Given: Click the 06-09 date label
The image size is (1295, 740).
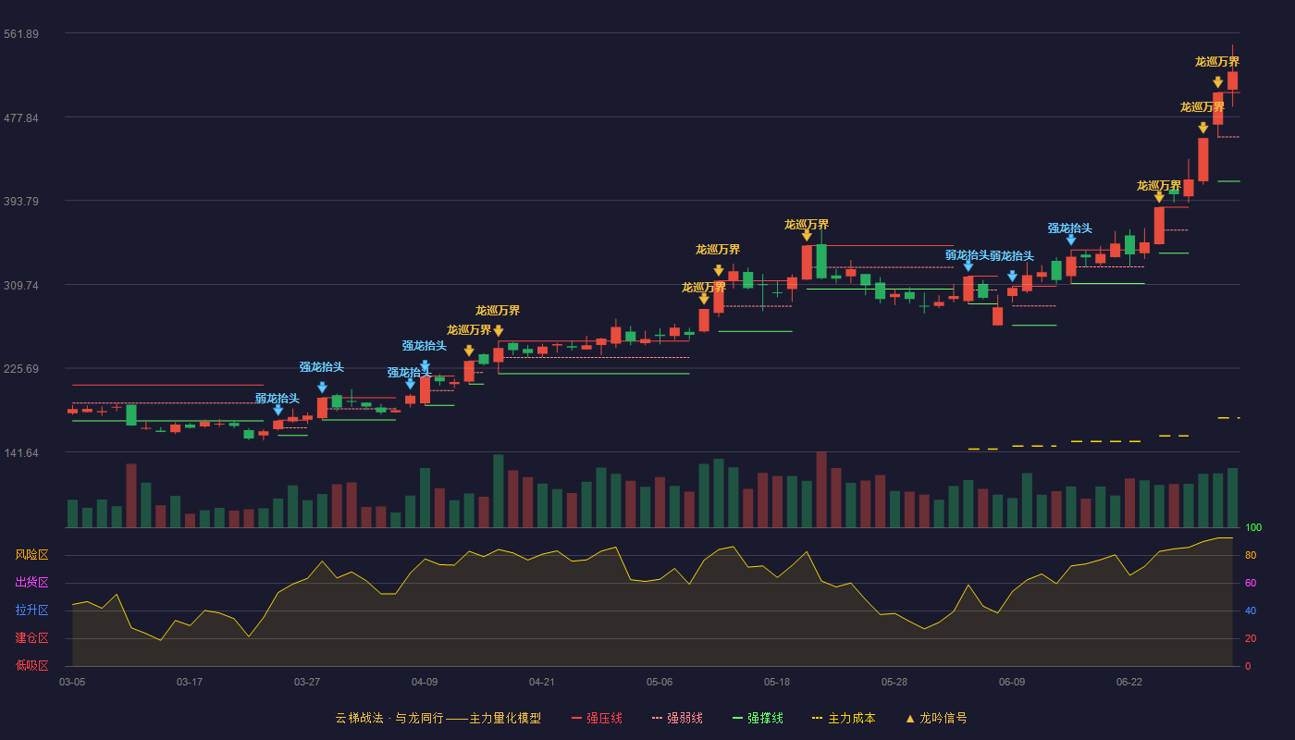Looking at the screenshot, I should click(1012, 682).
